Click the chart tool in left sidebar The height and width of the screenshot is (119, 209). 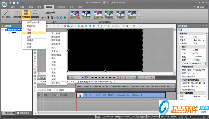(35, 69)
